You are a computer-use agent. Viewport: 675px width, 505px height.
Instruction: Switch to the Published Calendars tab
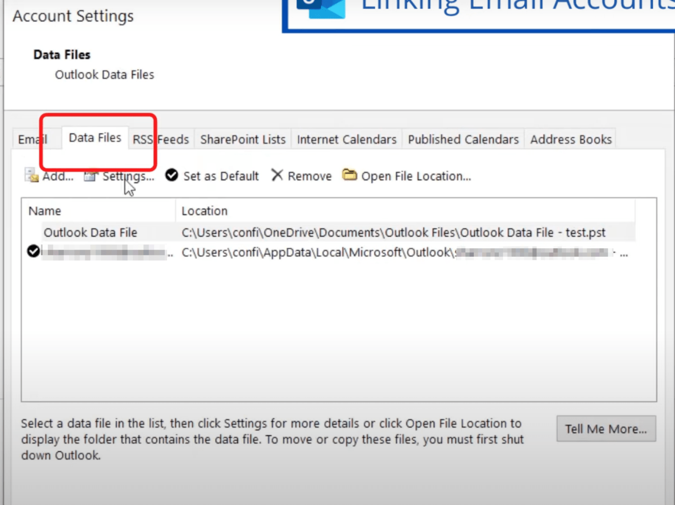click(x=463, y=139)
